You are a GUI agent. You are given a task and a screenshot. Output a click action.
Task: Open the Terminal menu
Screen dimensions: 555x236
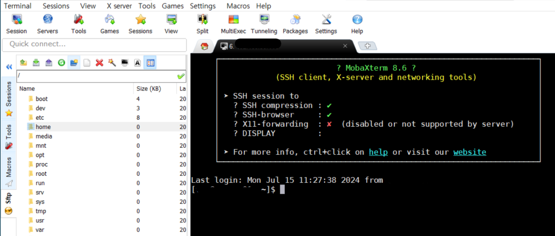point(18,6)
